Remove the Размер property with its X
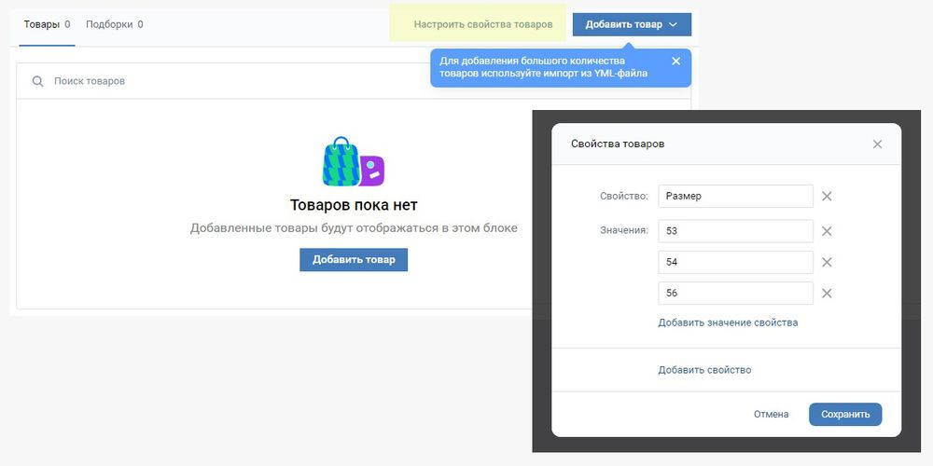 coord(827,196)
